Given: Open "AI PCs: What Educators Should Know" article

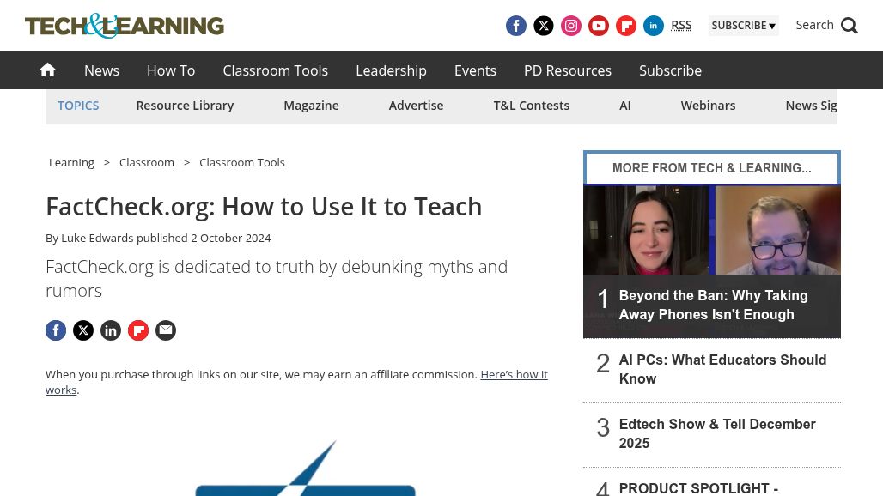Looking at the screenshot, I should pos(722,369).
